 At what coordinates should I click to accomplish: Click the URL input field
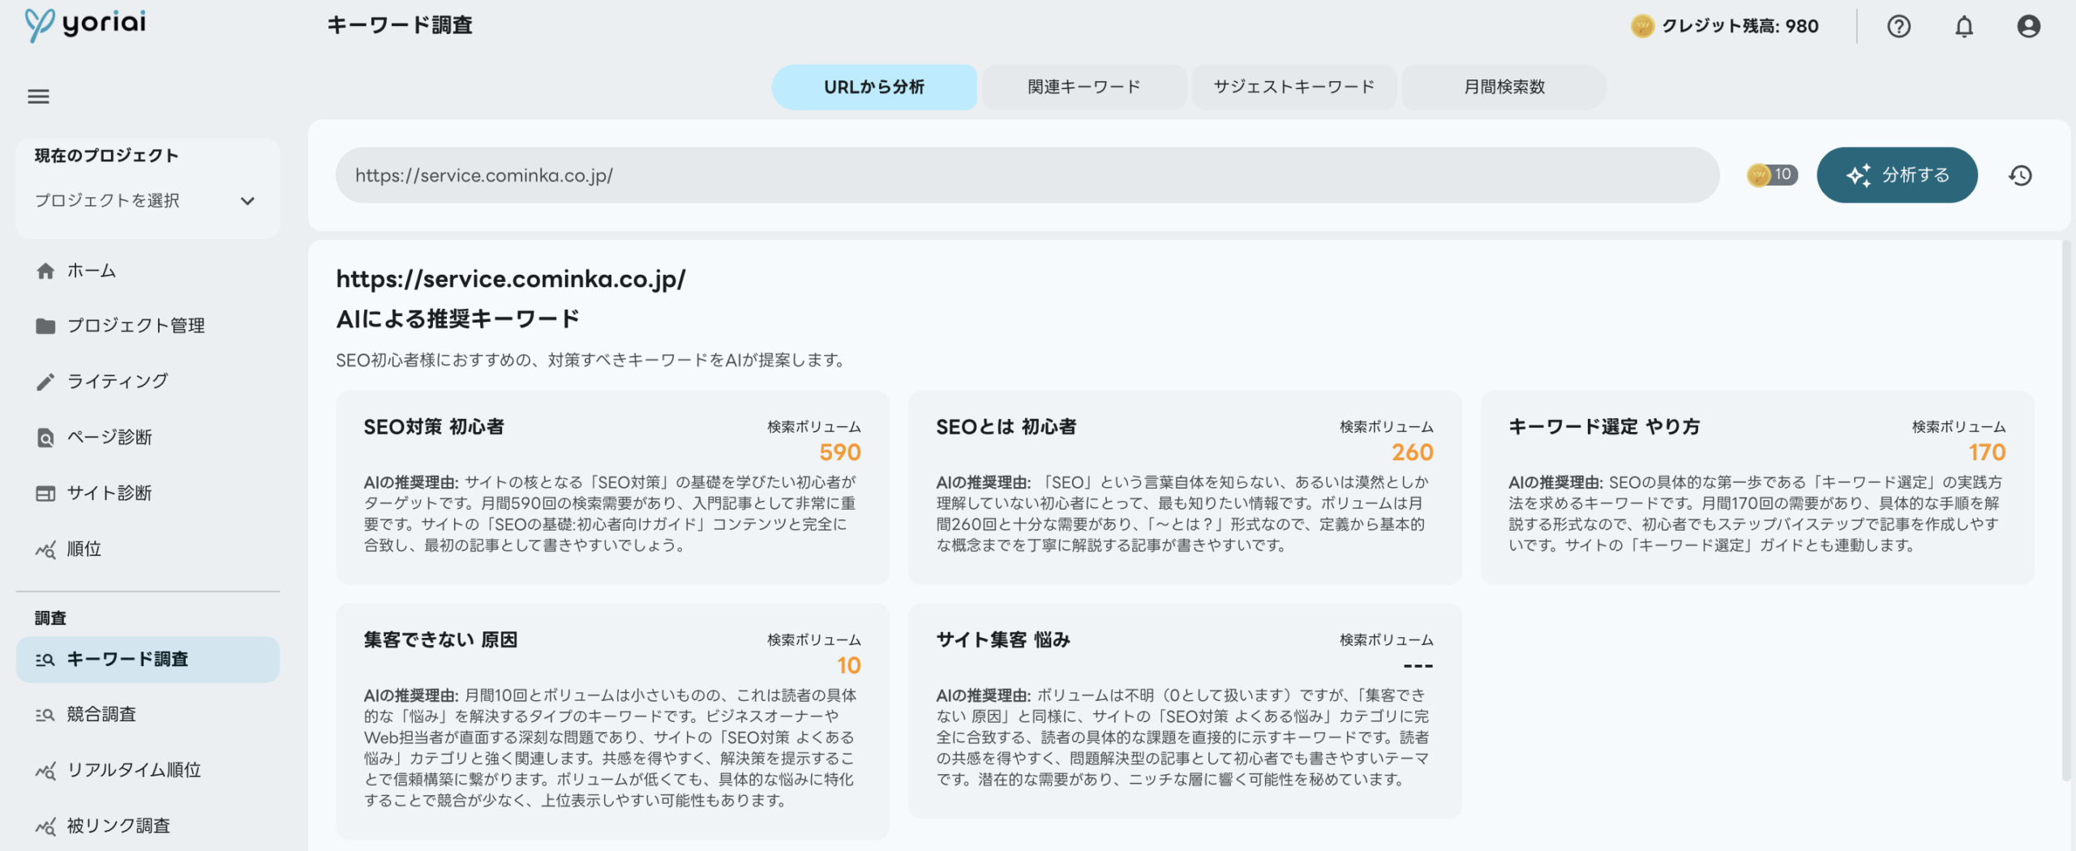[1026, 175]
